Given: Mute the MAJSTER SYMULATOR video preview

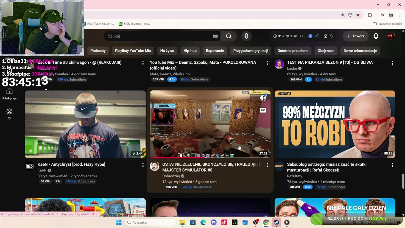Looking at the screenshot, I should point(263,98).
